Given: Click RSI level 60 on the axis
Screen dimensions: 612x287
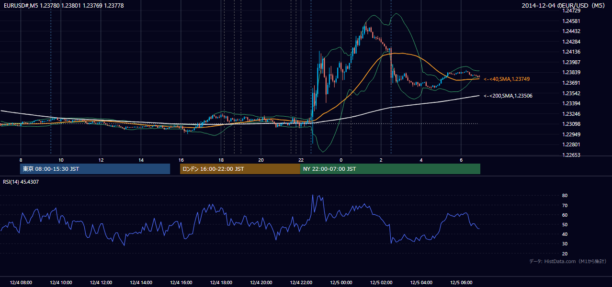Looking at the screenshot, I should point(565,215).
